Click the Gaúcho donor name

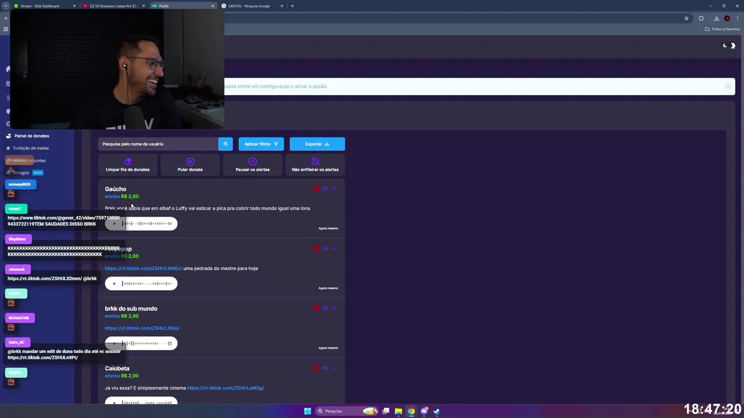(116, 189)
